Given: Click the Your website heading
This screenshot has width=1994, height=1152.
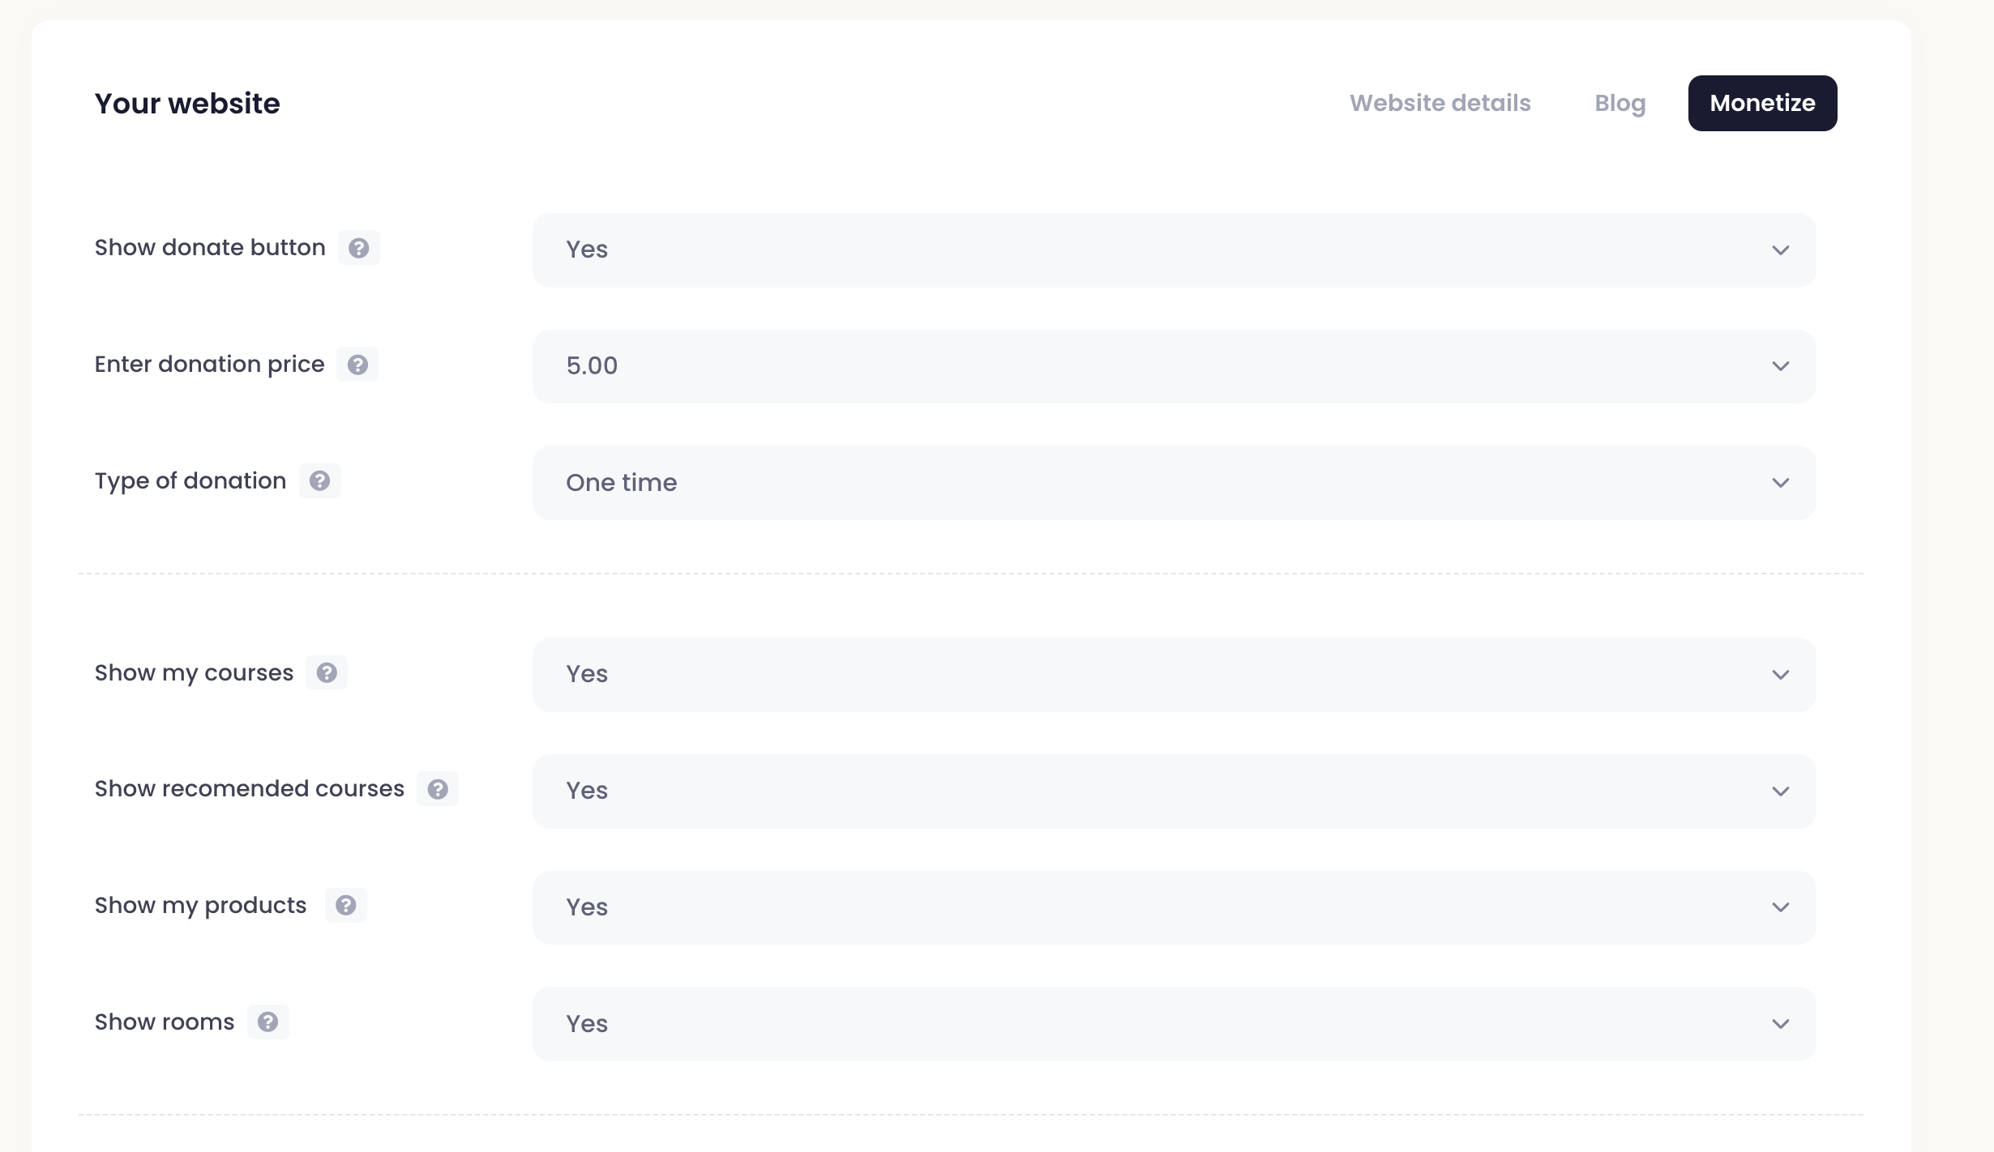Looking at the screenshot, I should click(187, 104).
